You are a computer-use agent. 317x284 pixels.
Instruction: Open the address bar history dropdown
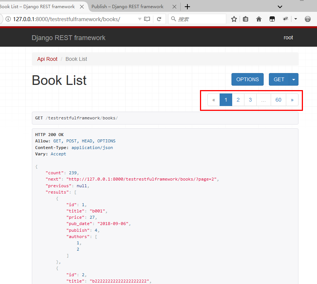click(139, 19)
